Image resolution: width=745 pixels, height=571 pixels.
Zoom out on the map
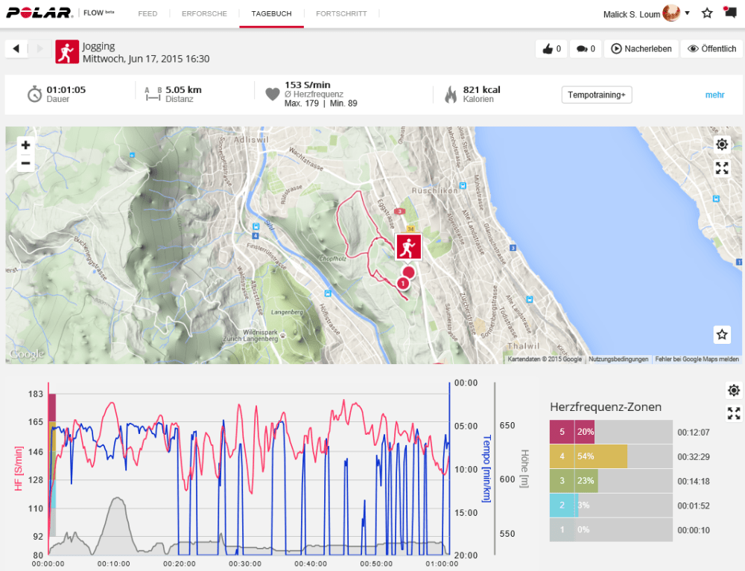pos(25,163)
